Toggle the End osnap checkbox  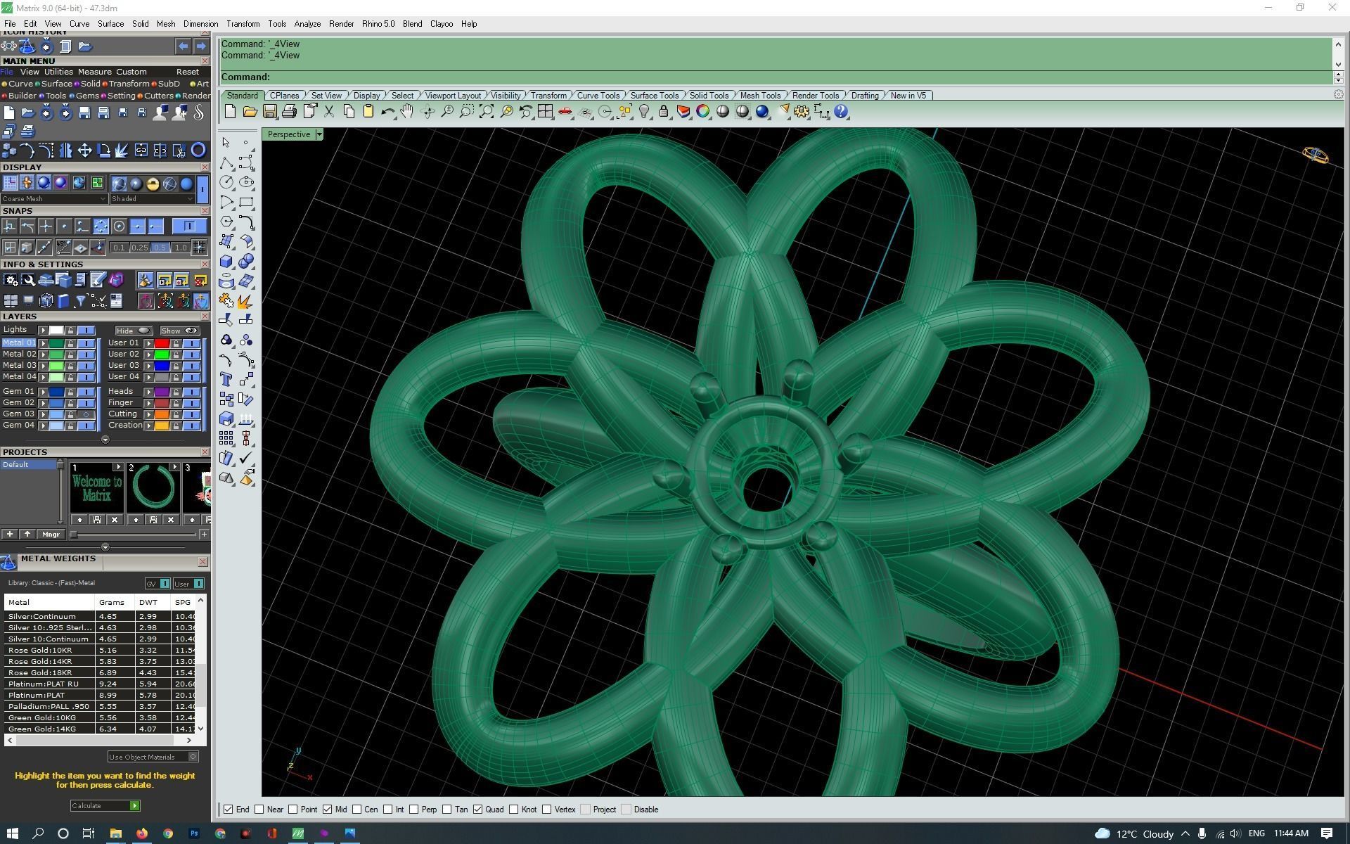click(x=229, y=810)
